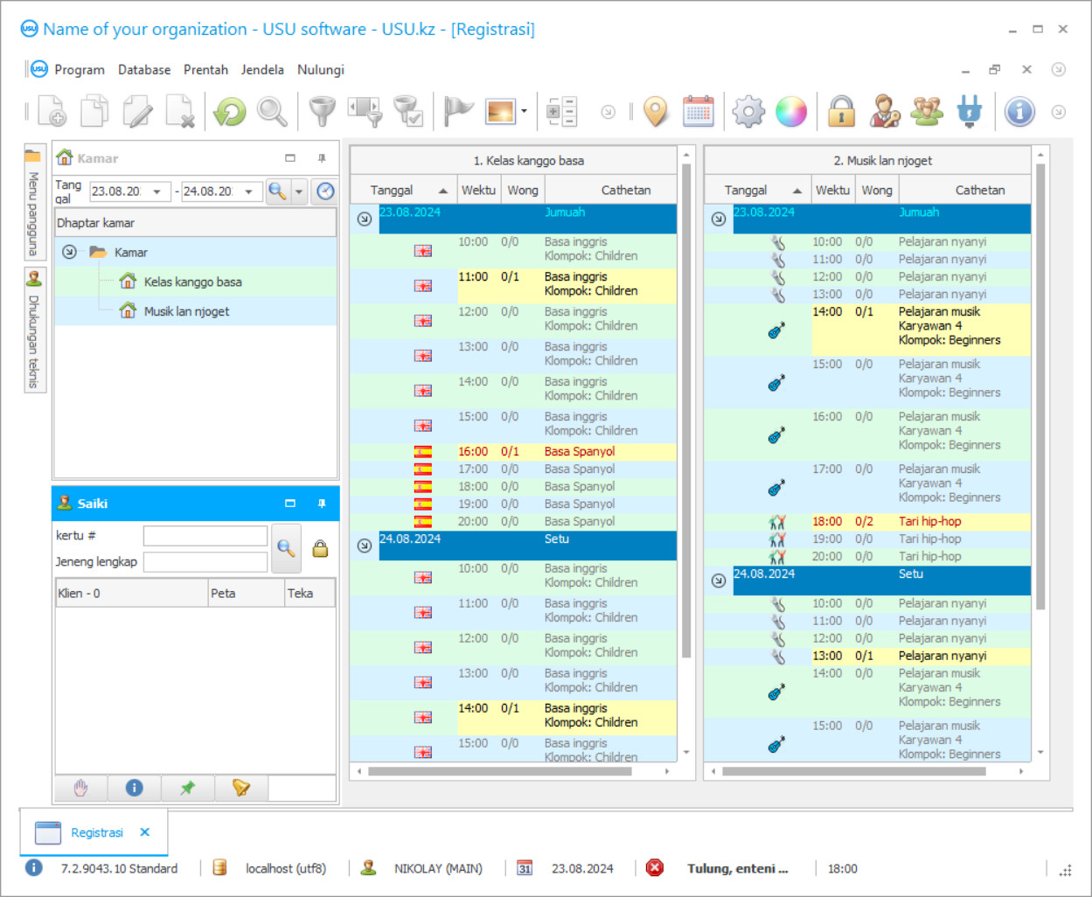
Task: Open the lock security icon
Action: tap(840, 111)
